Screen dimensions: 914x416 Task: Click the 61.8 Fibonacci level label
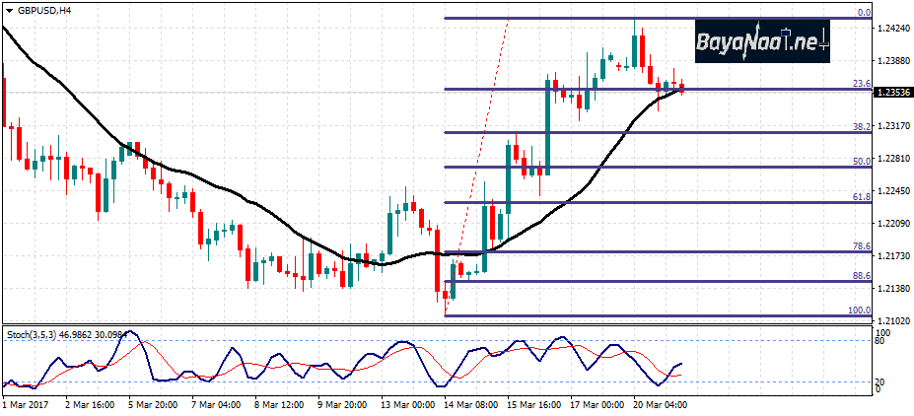pos(861,197)
